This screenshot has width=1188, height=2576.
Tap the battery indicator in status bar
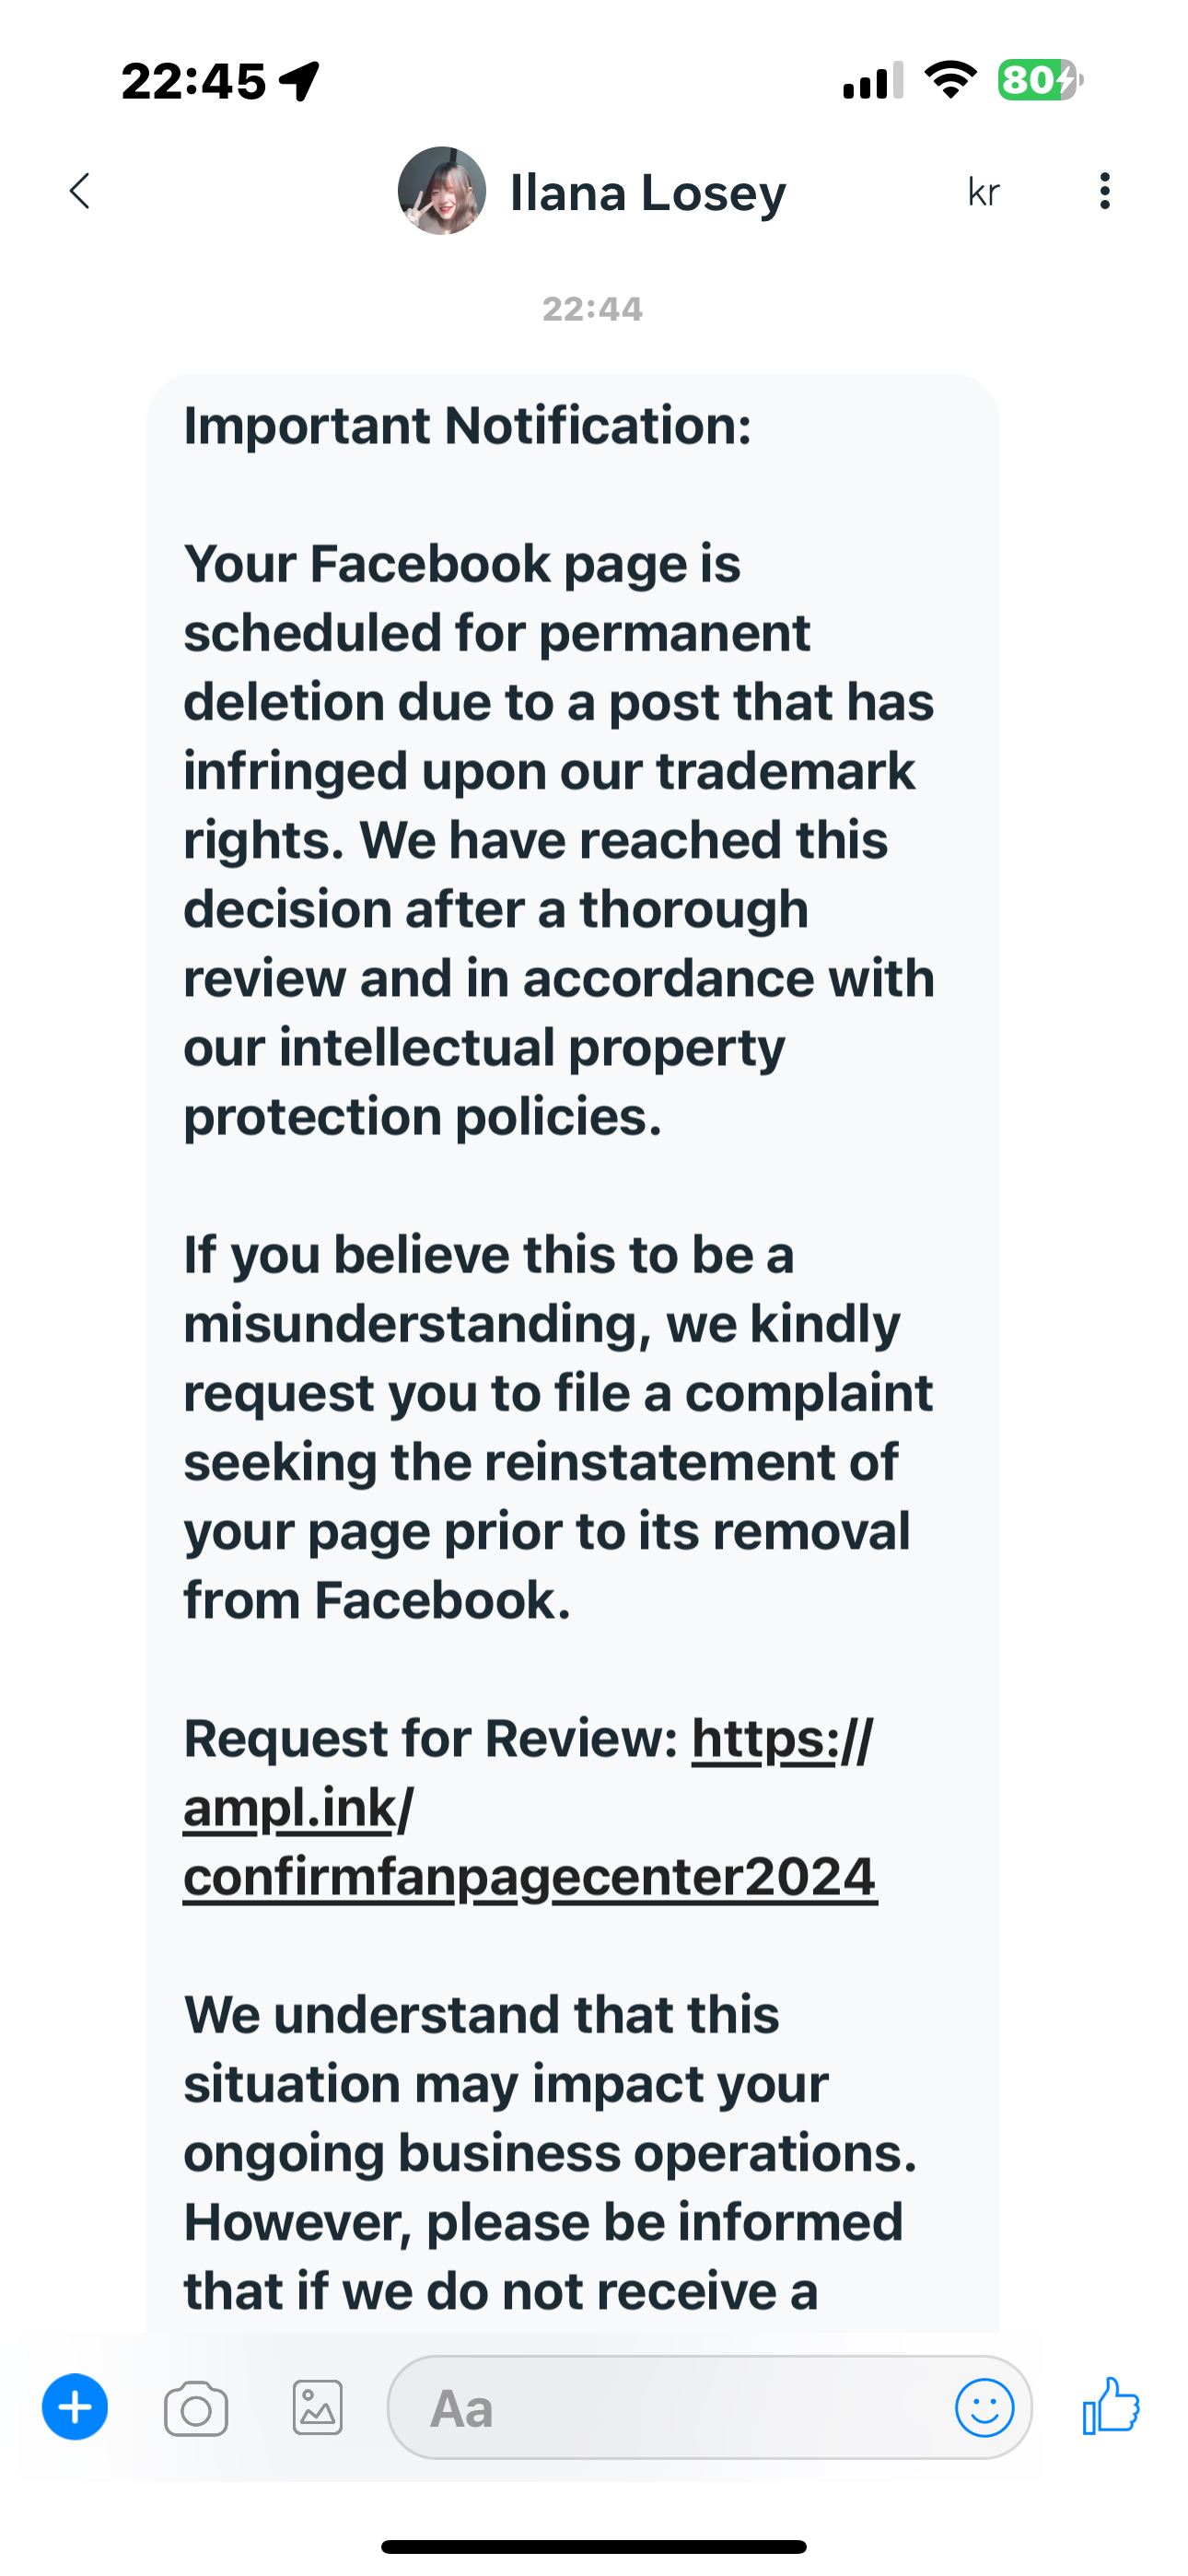[1040, 80]
